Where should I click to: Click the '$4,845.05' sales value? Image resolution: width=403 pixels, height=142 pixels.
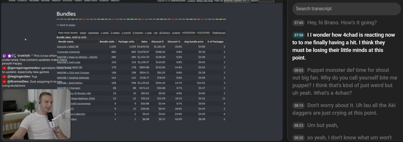(x=143, y=47)
